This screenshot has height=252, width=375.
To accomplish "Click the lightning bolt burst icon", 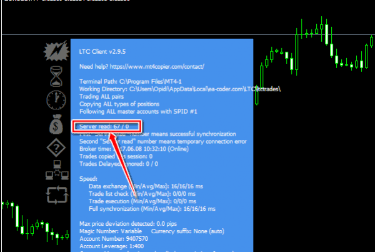I will click(x=56, y=51).
